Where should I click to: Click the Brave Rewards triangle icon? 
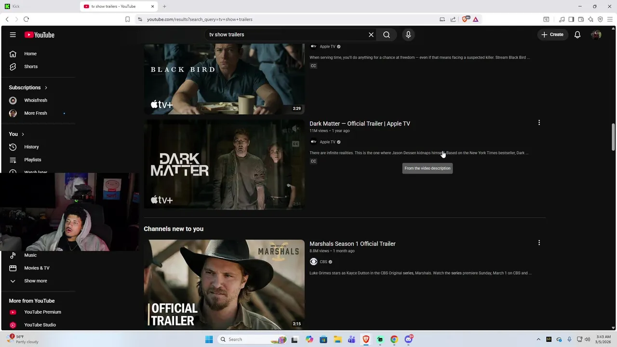point(475,19)
